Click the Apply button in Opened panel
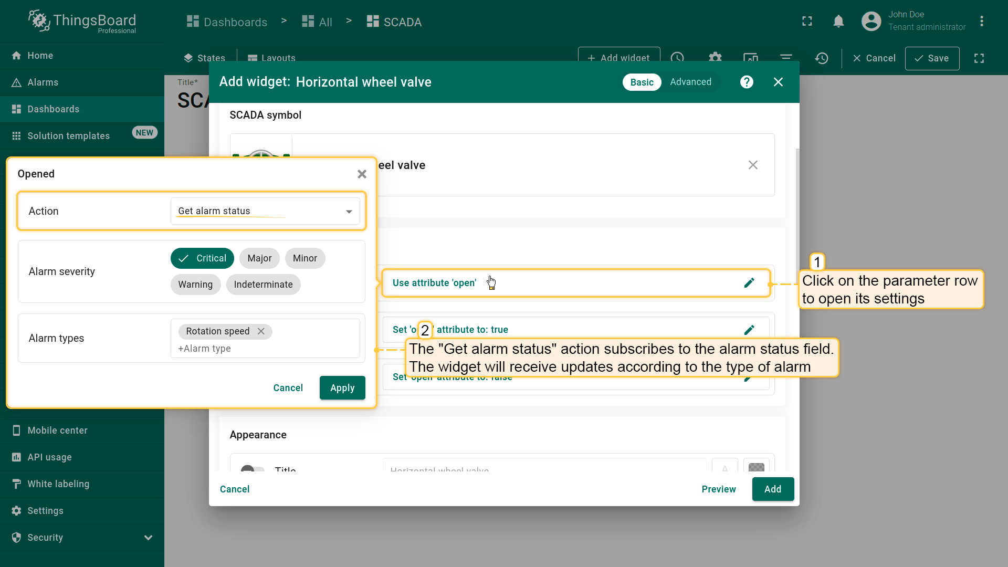 pos(342,388)
